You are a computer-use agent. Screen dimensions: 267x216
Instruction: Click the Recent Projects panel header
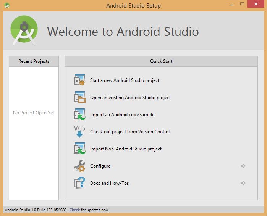point(34,61)
